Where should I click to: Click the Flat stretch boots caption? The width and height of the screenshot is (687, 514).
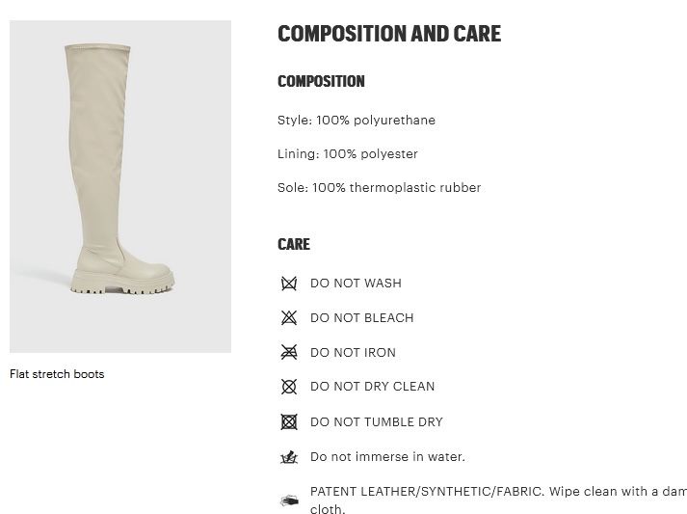(57, 374)
